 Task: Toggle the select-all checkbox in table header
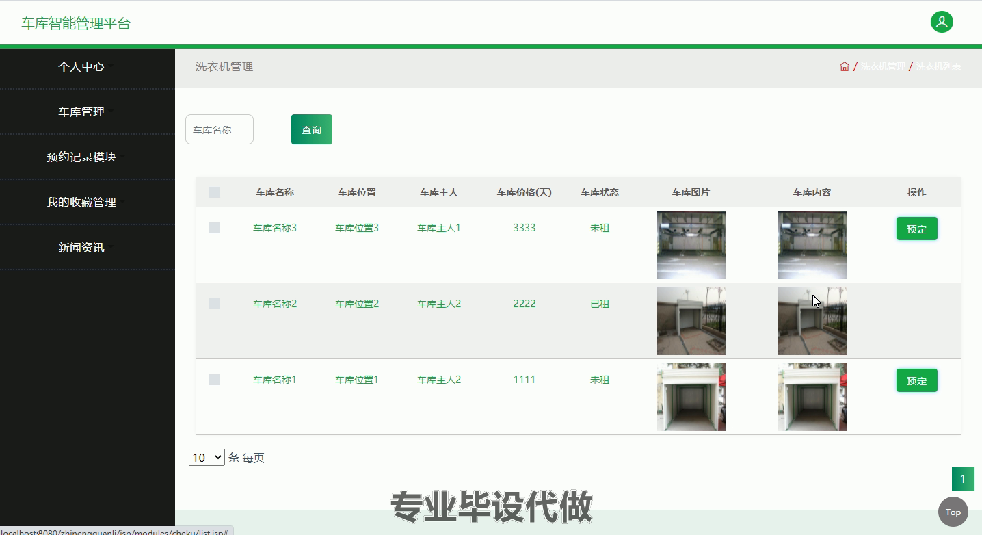coord(215,192)
